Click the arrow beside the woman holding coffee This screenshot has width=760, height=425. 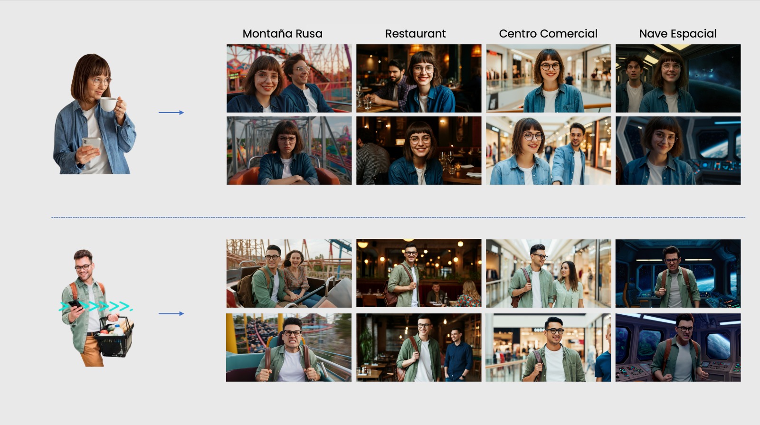pos(171,113)
